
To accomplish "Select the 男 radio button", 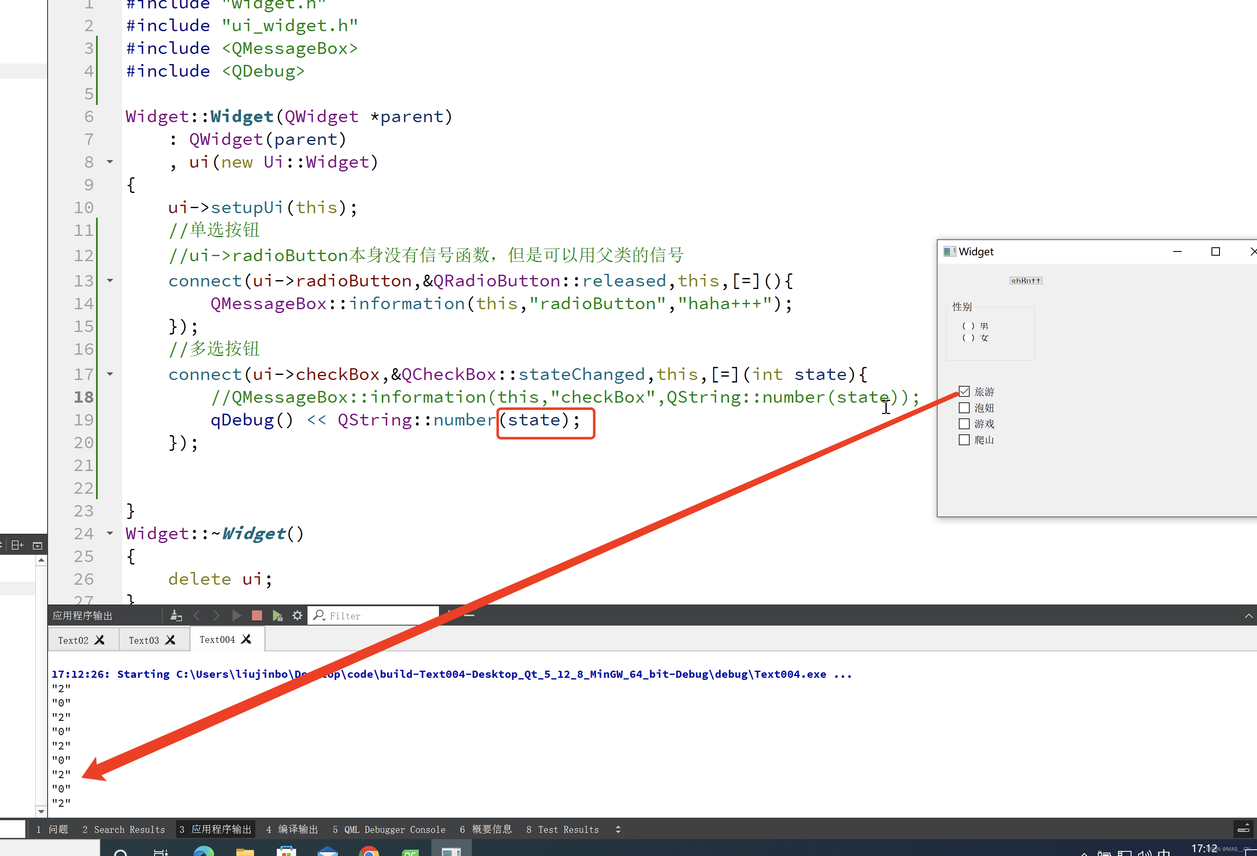I will [x=968, y=326].
